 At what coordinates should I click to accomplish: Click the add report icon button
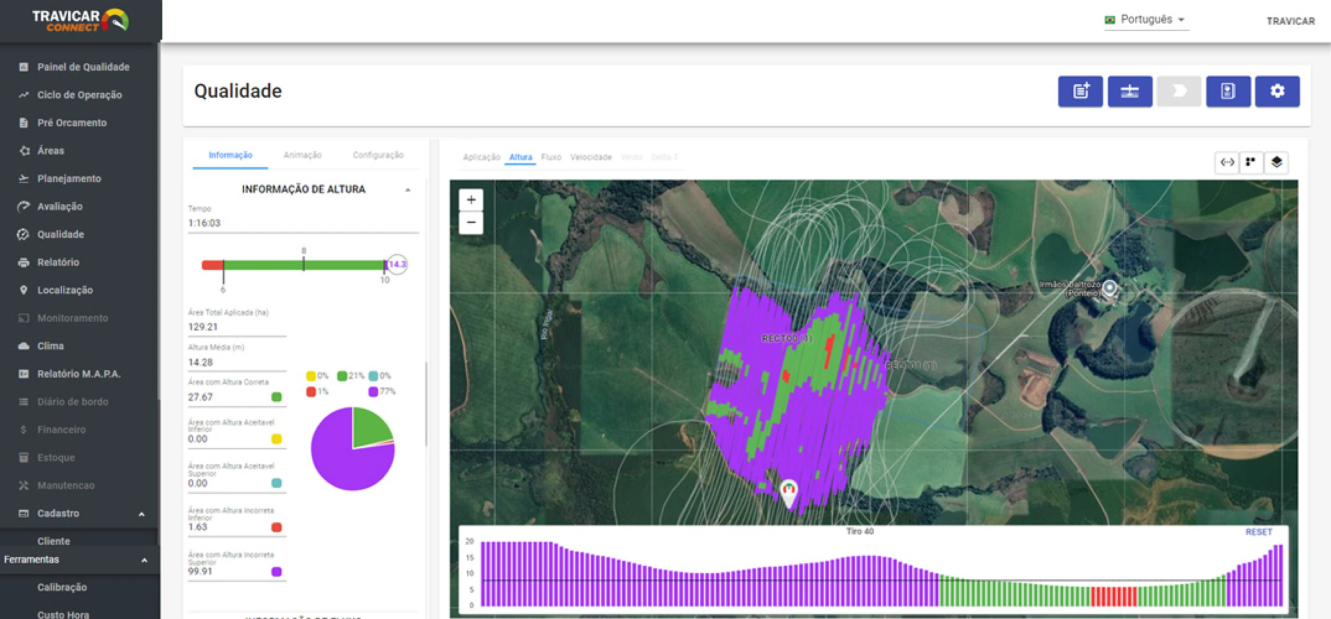(1080, 92)
